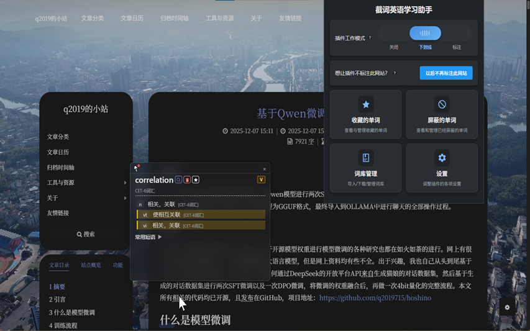Image resolution: width=530 pixels, height=331 pixels.
Task: Click 以后不再标注此网站 button
Action: pos(446,73)
